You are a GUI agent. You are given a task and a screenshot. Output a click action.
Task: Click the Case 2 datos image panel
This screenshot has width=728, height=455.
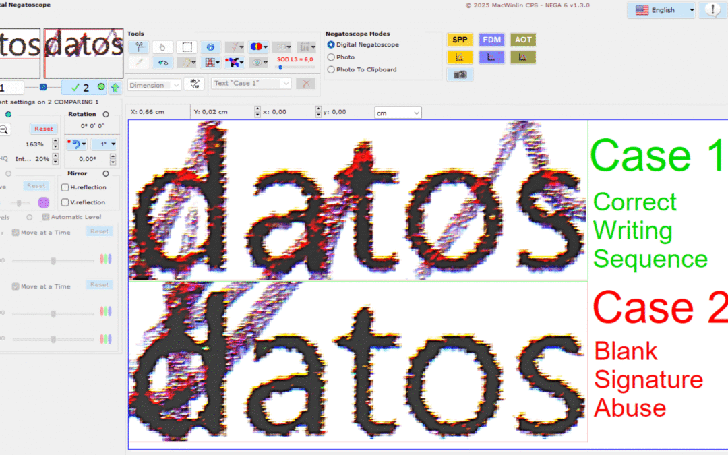coord(357,361)
